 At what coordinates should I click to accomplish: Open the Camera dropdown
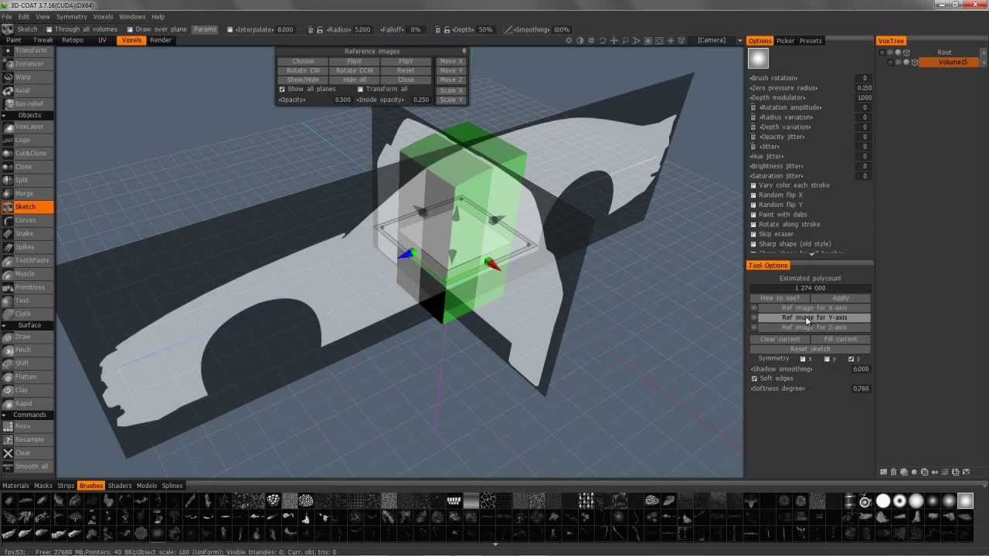pos(712,40)
